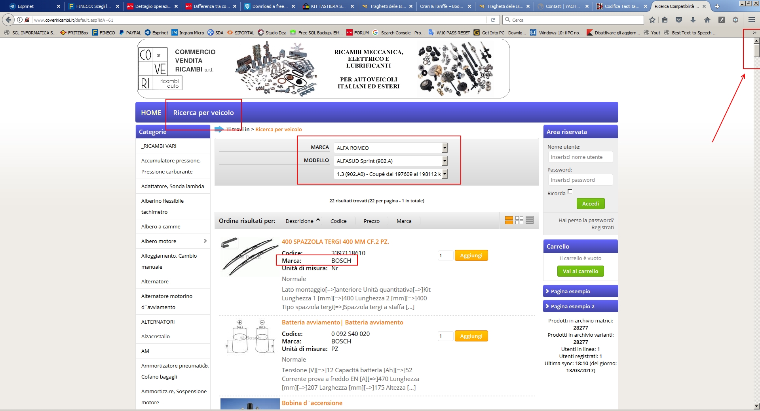The height and width of the screenshot is (411, 760).
Task: Open the HOME menu item
Action: 151,113
